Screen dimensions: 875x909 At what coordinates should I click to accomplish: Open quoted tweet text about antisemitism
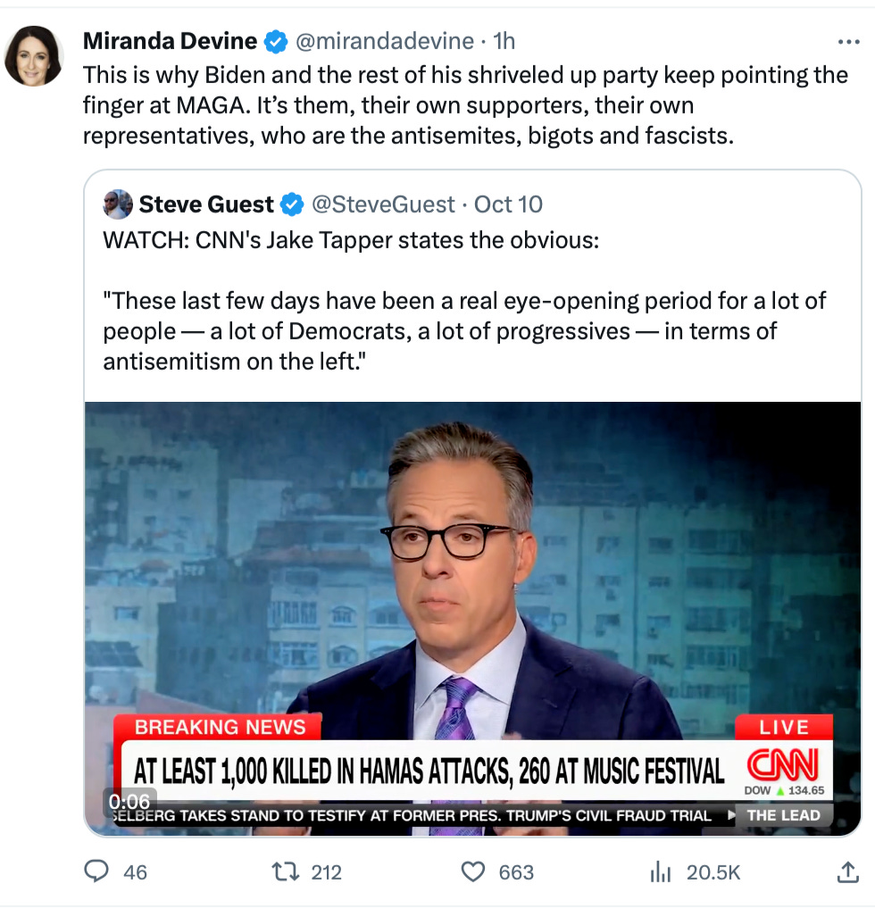tap(464, 331)
